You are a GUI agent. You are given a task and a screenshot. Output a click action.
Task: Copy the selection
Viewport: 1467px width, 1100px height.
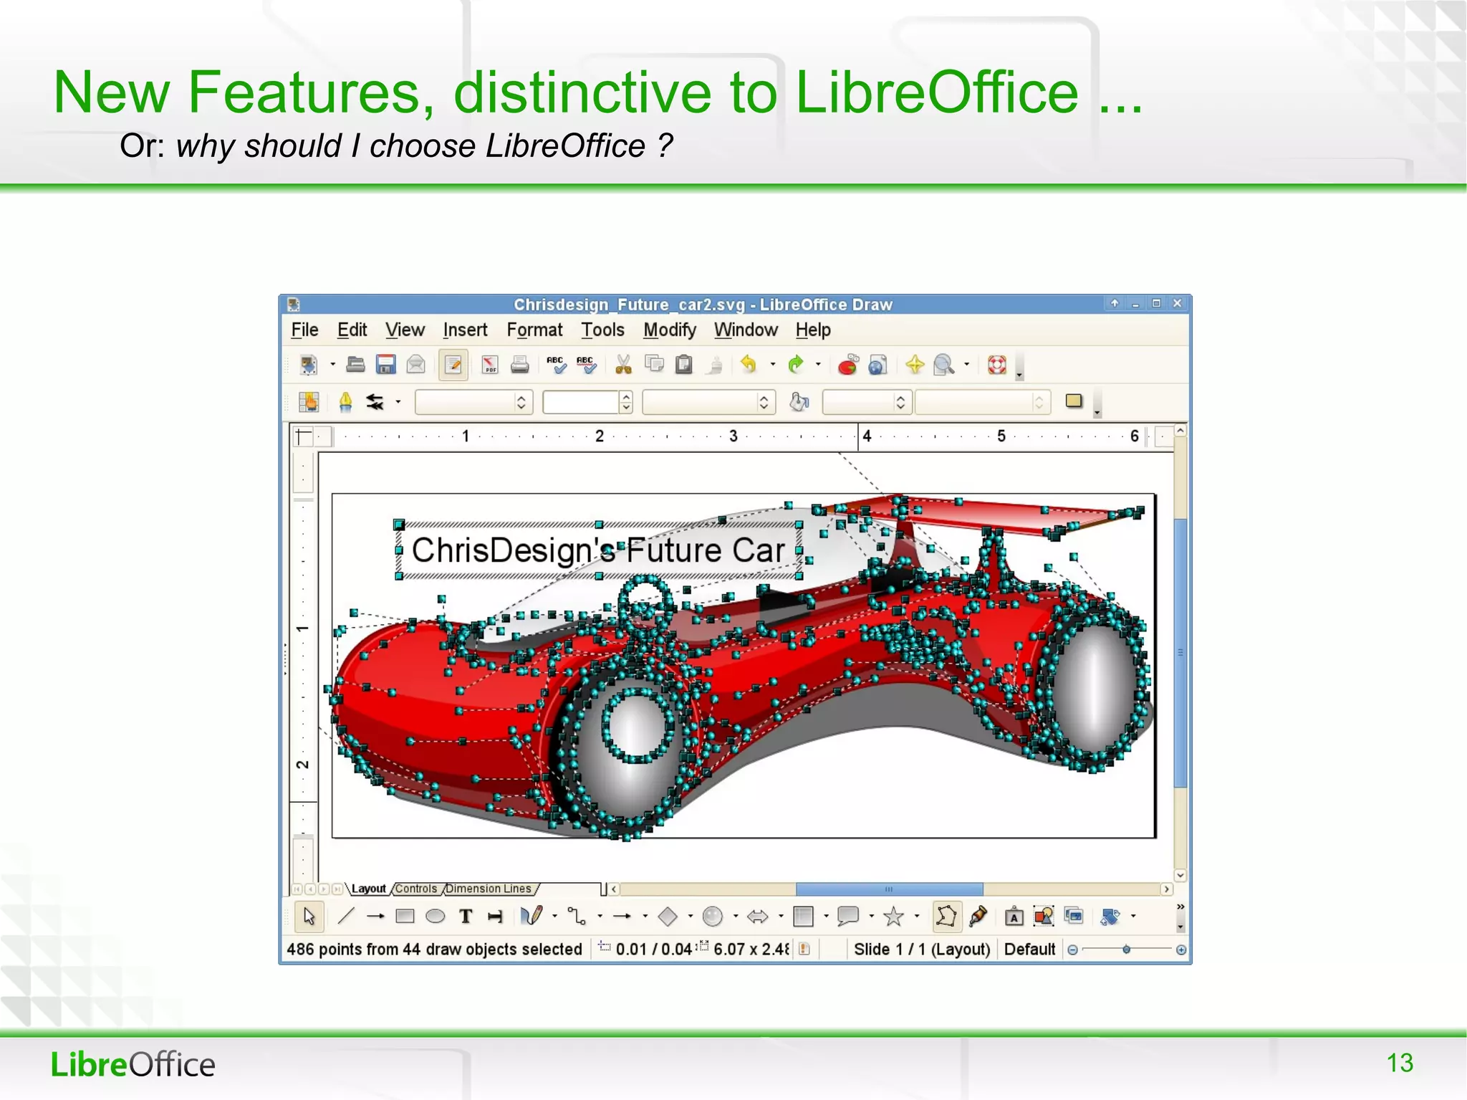(654, 365)
